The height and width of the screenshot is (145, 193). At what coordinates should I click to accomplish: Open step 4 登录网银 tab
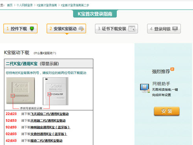164,29
